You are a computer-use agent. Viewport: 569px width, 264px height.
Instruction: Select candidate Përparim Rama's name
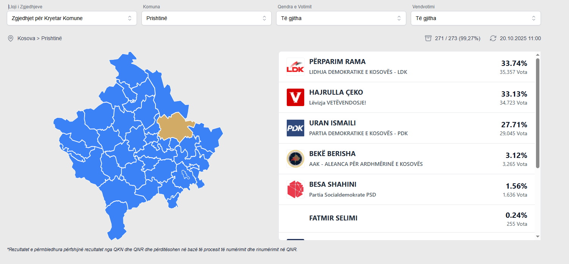click(x=337, y=62)
